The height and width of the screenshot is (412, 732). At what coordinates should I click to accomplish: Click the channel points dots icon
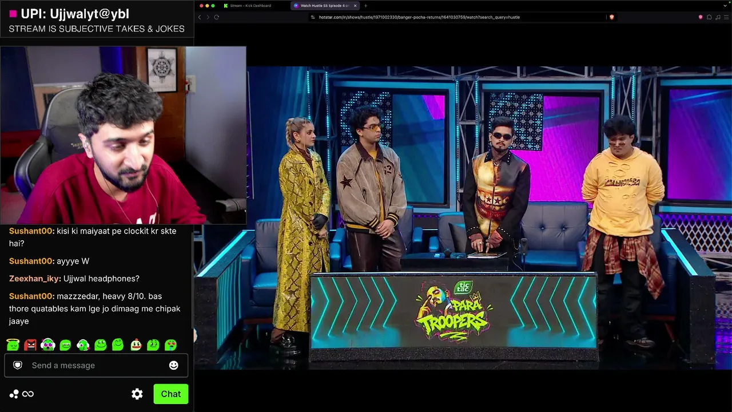pyautogui.click(x=14, y=394)
